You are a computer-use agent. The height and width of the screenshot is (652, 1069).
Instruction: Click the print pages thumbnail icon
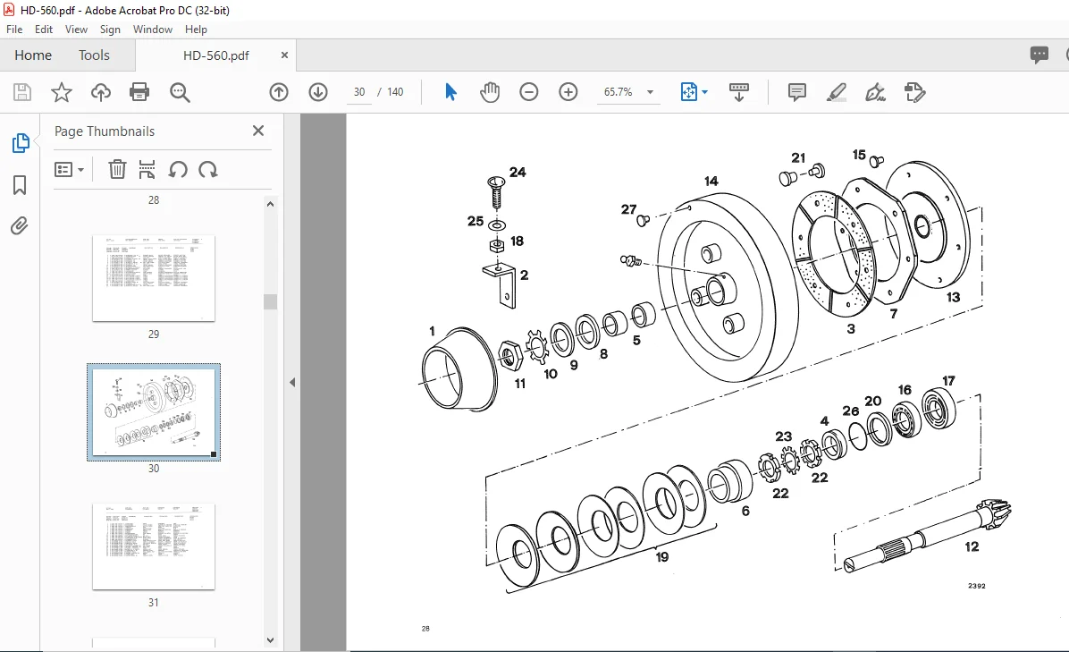click(x=147, y=169)
